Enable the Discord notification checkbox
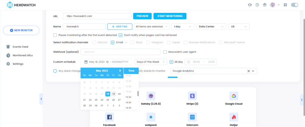 pyautogui.click(x=94, y=42)
